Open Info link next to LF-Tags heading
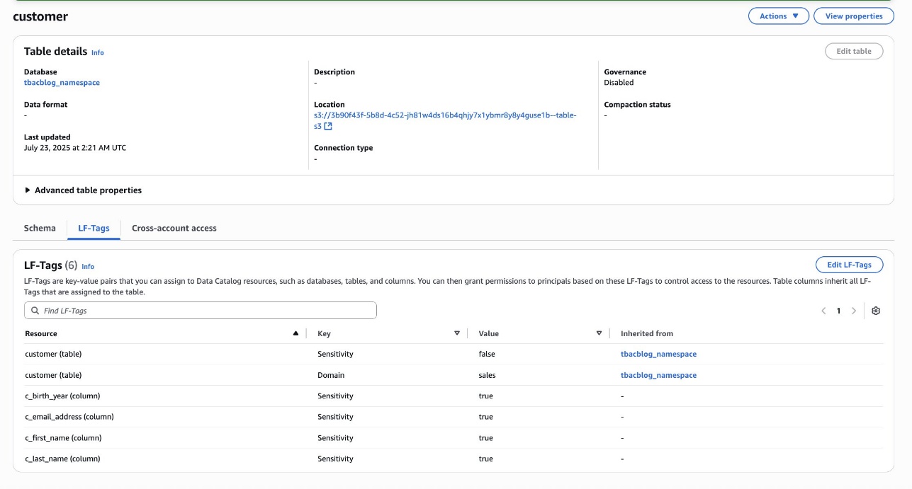Viewport: 912px width, 489px height. [x=88, y=267]
